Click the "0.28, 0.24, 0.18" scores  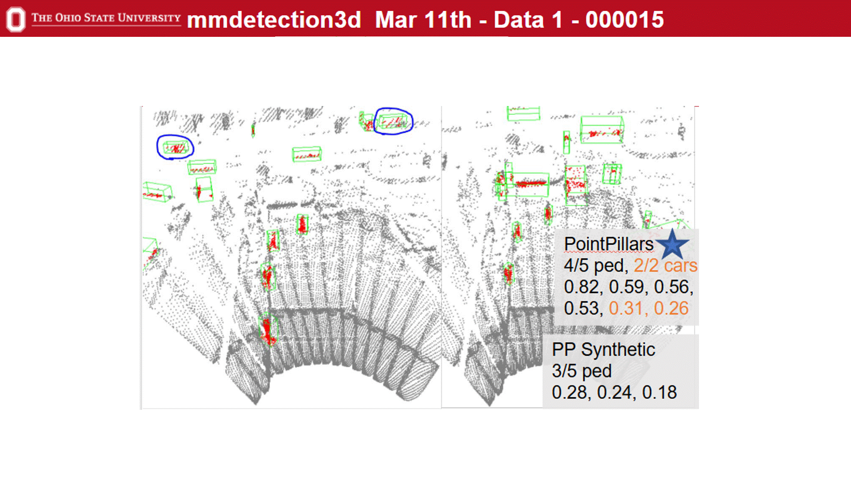614,392
